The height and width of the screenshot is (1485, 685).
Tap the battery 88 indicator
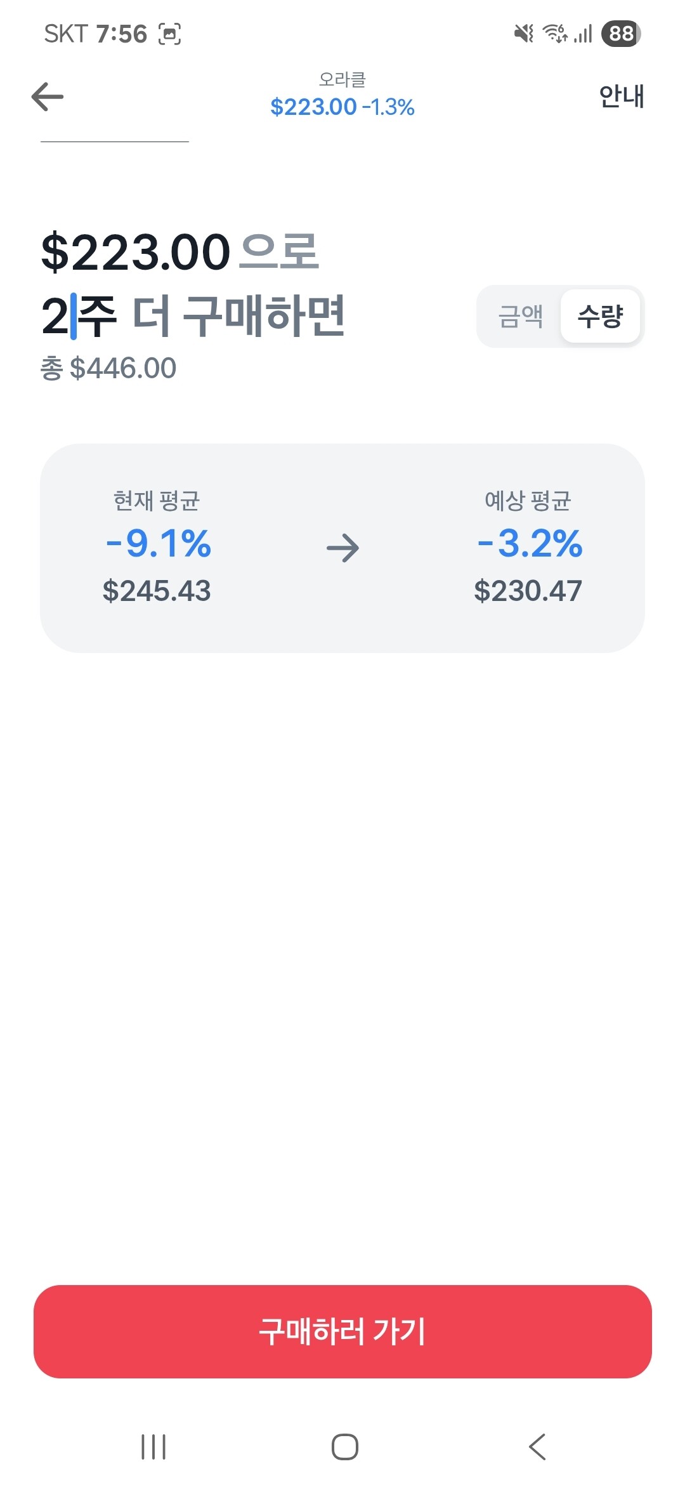point(621,33)
